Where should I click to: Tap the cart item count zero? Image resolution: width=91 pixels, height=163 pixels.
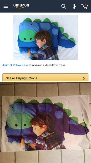point(85,5)
